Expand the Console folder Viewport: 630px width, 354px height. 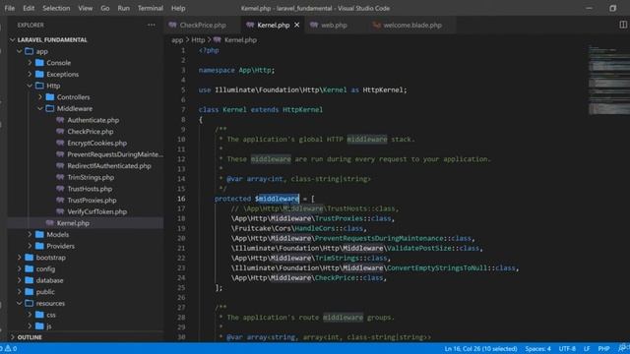tap(30, 63)
